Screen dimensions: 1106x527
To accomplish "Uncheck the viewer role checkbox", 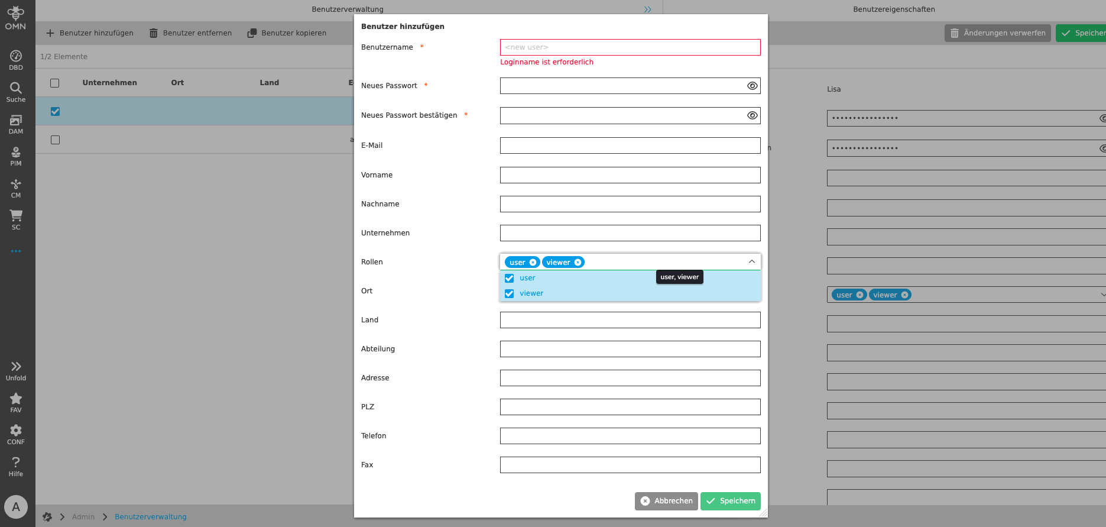I will [510, 293].
